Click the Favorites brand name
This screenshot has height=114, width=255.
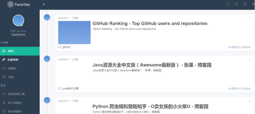tap(22, 4)
